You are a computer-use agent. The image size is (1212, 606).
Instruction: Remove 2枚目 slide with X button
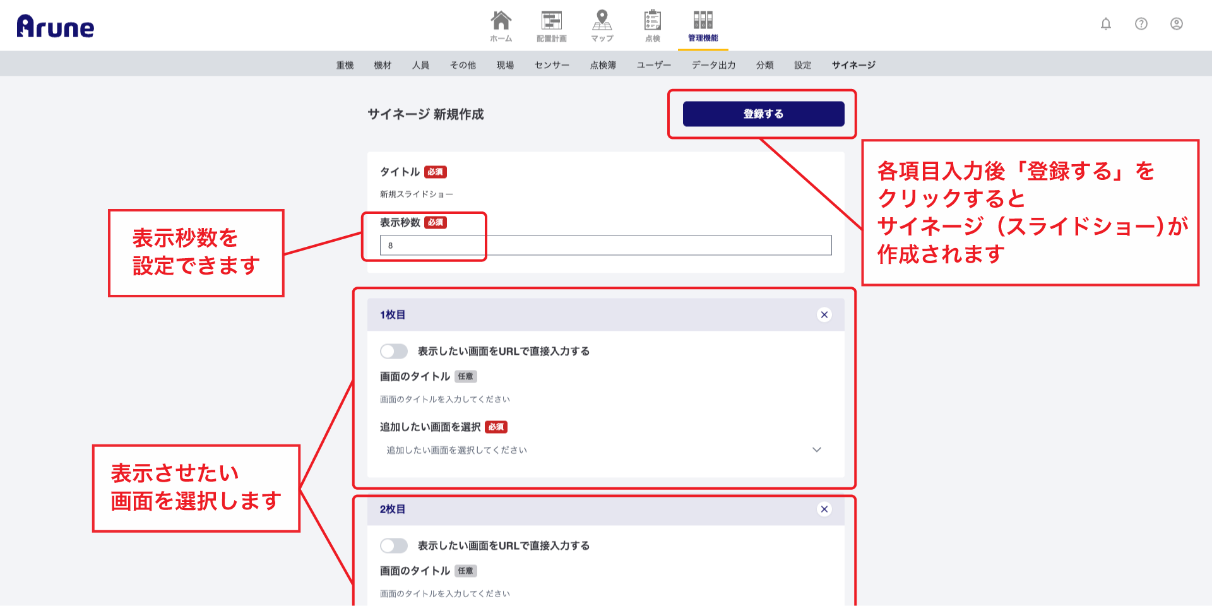(824, 509)
